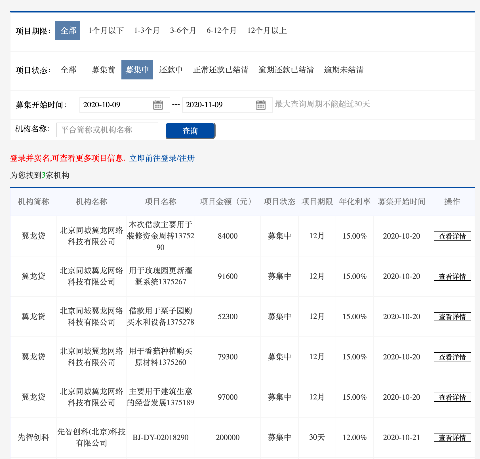
Task: View details of the 玫瑰园 irrigation project
Action: tap(452, 276)
